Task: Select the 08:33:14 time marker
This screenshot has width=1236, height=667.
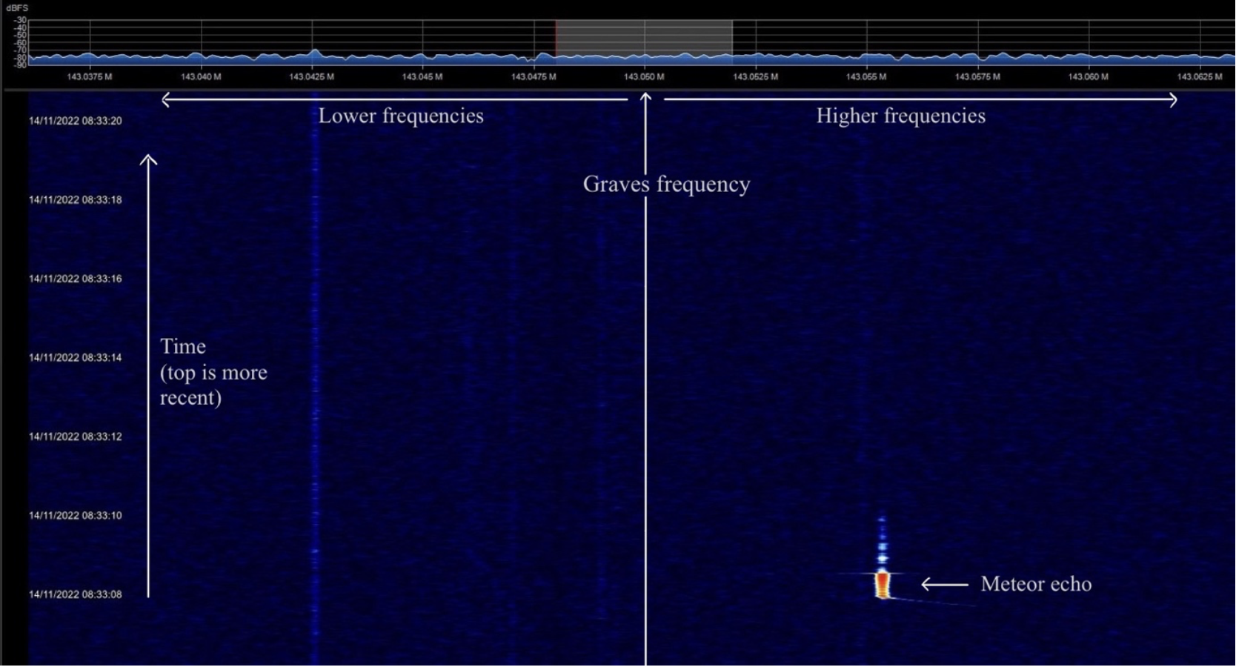Action: [x=76, y=358]
